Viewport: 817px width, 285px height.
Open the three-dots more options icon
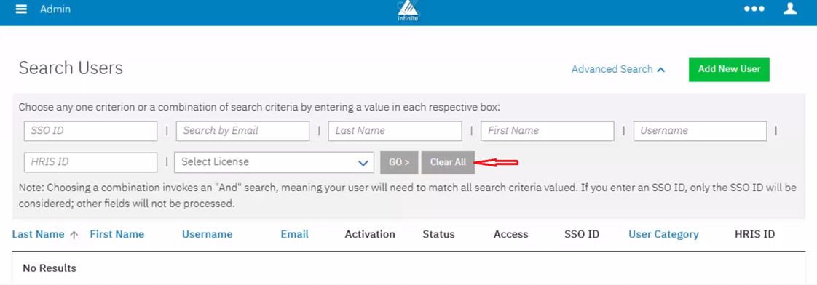754,9
